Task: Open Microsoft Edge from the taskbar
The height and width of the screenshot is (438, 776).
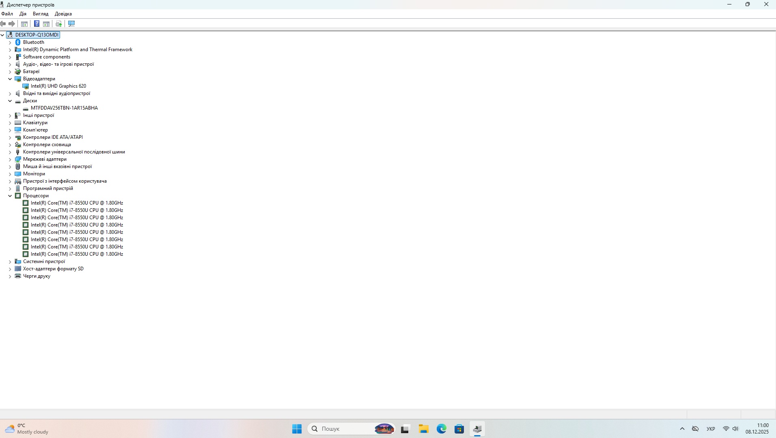Action: [441, 429]
